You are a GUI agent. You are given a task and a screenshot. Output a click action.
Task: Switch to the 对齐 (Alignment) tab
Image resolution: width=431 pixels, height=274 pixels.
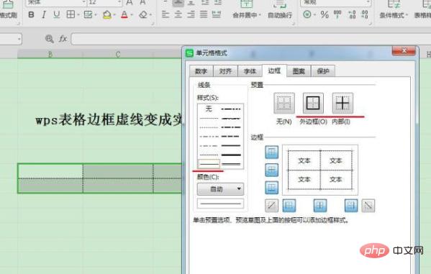(225, 71)
